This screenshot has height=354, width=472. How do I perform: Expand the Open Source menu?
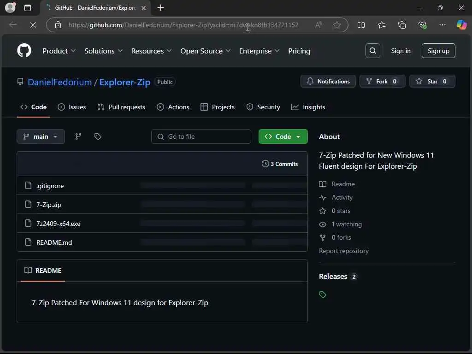click(x=205, y=51)
